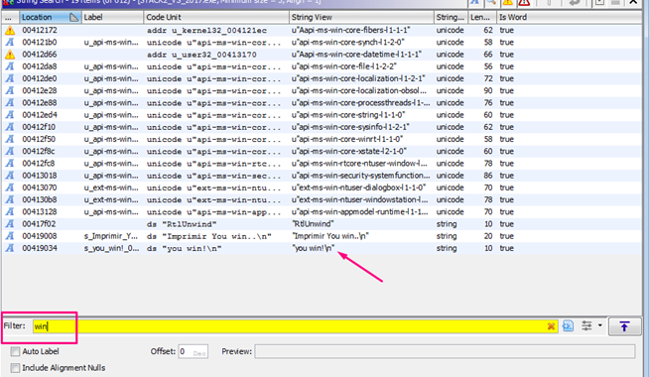The width and height of the screenshot is (649, 377).
Task: Click the s_Imprimir_Y... label cell
Action: point(111,236)
